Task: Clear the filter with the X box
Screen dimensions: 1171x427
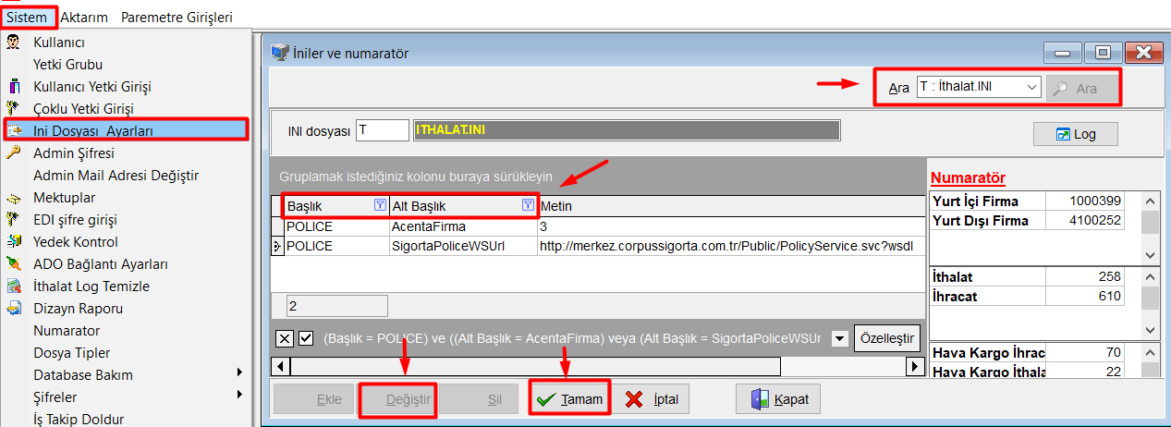Action: click(x=286, y=338)
